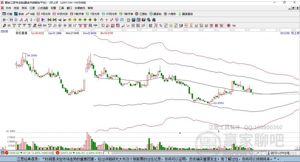The height and width of the screenshot is (162, 300).
Task: Click the set-square angle tool icon
Action: (55, 26)
